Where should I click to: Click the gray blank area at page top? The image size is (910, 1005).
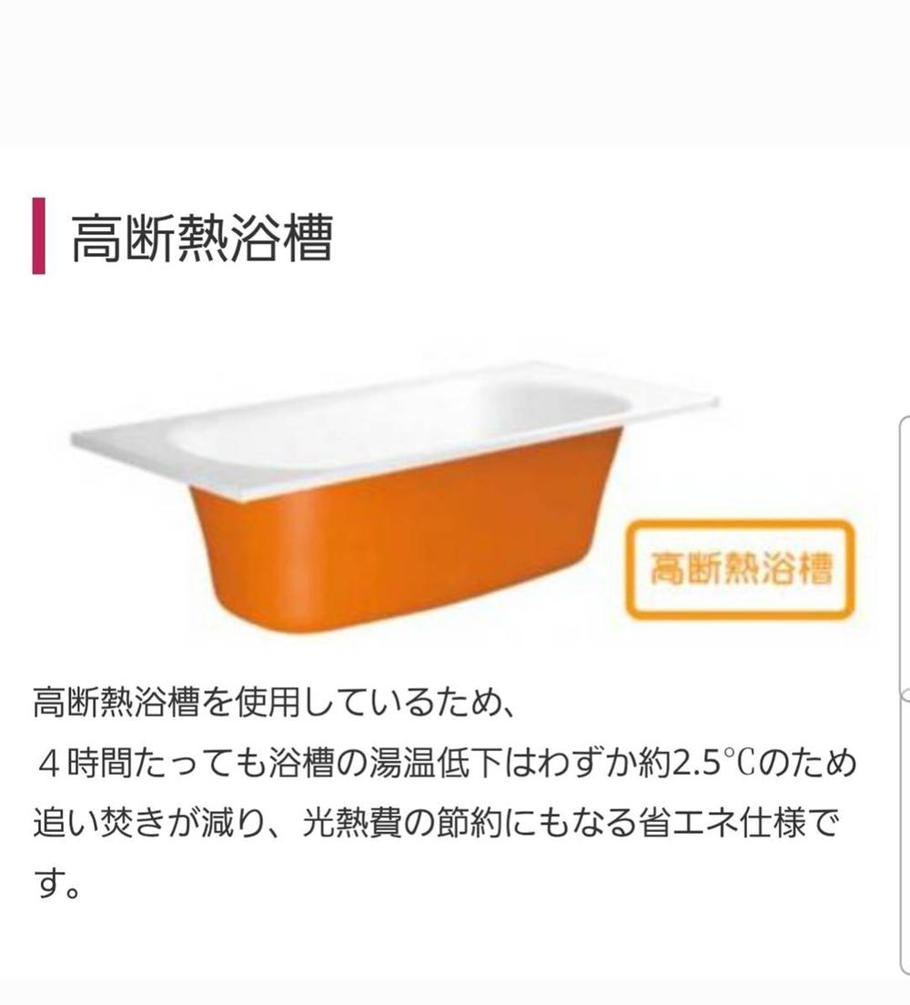455,72
